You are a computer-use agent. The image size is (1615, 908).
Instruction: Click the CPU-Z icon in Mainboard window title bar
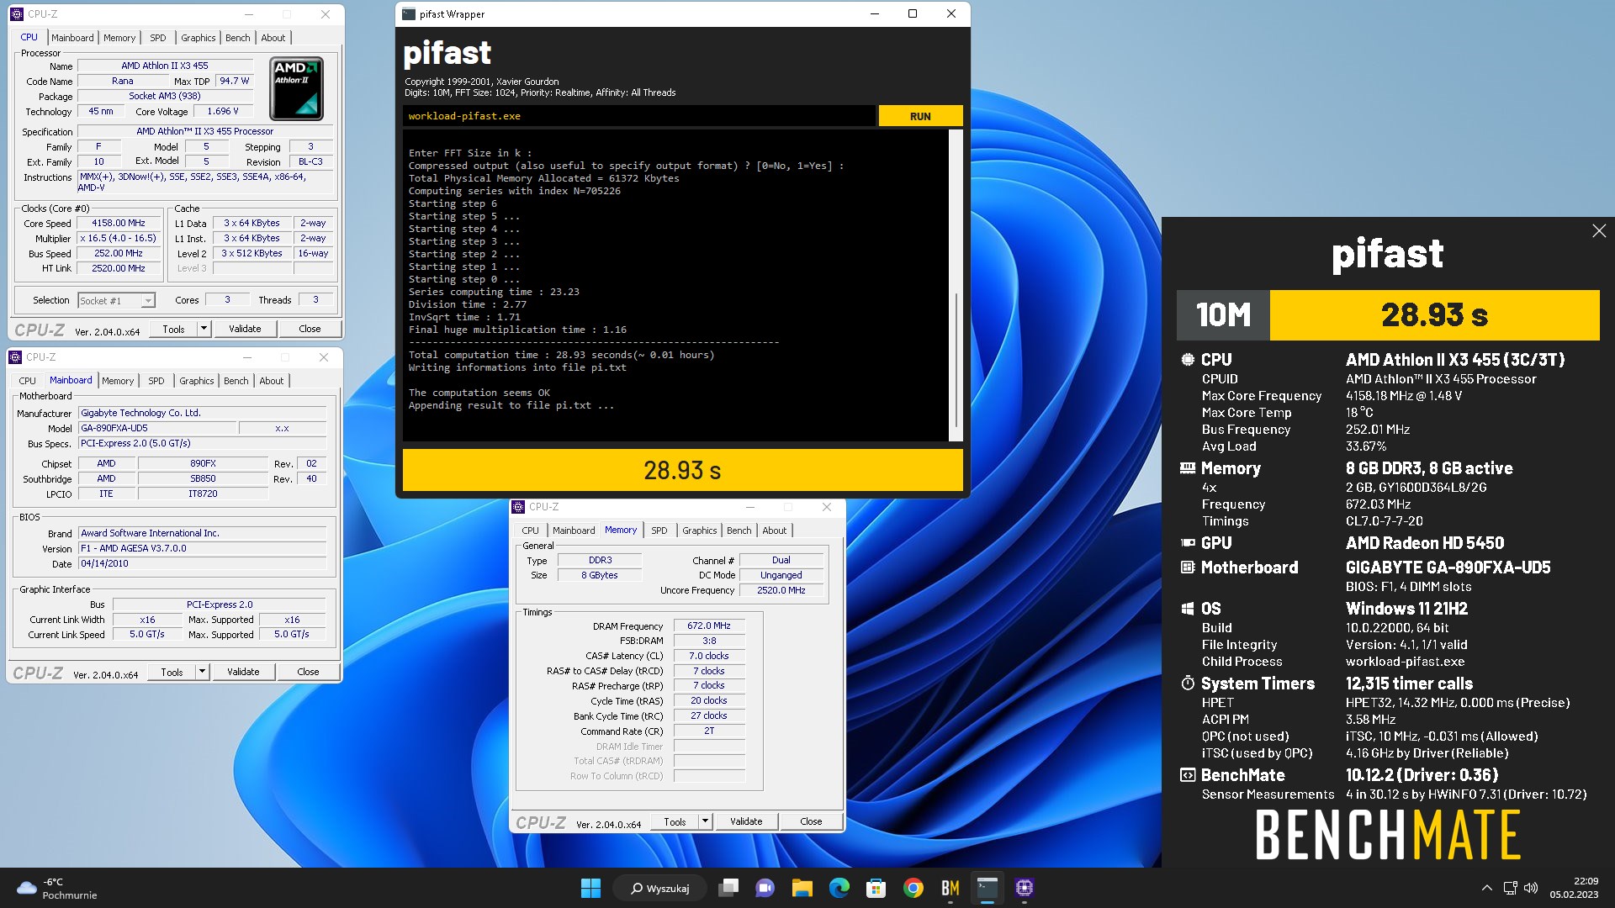point(14,357)
